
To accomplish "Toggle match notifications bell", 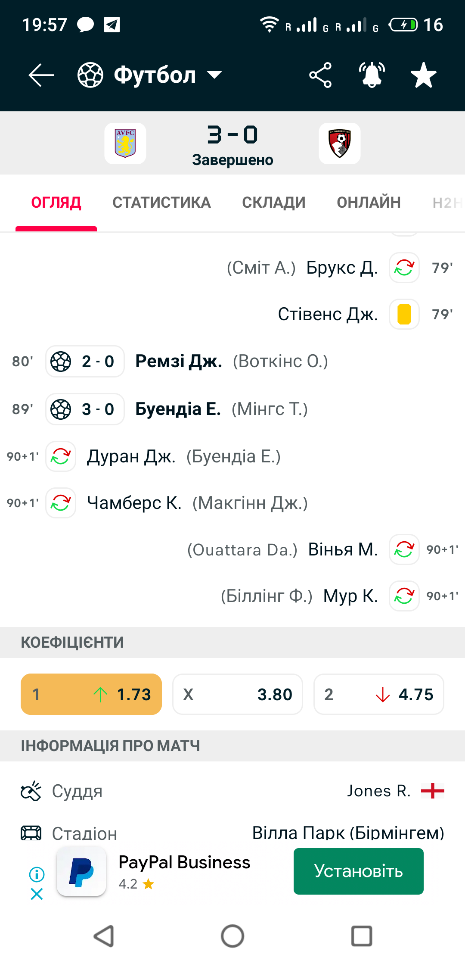I will (x=372, y=75).
